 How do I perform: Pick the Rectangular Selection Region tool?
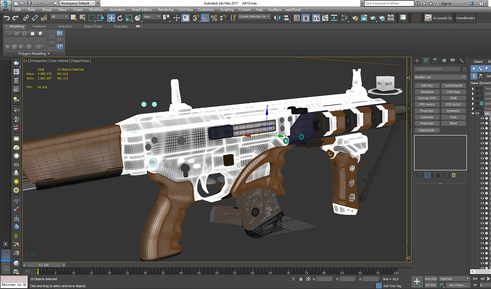pos(92,18)
